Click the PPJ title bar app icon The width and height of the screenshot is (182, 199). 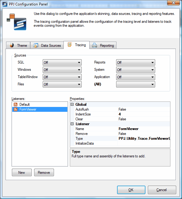coord(5,4)
